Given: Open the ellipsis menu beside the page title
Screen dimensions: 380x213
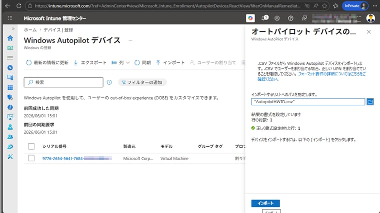Looking at the screenshot, I should coord(130,40).
